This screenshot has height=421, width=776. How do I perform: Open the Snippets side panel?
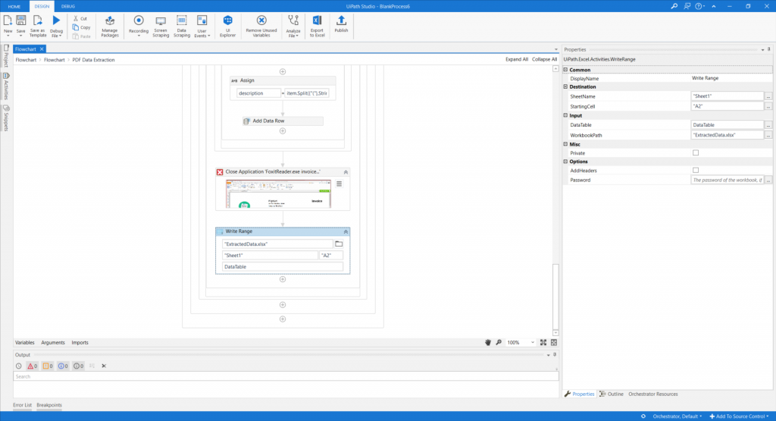[6, 118]
